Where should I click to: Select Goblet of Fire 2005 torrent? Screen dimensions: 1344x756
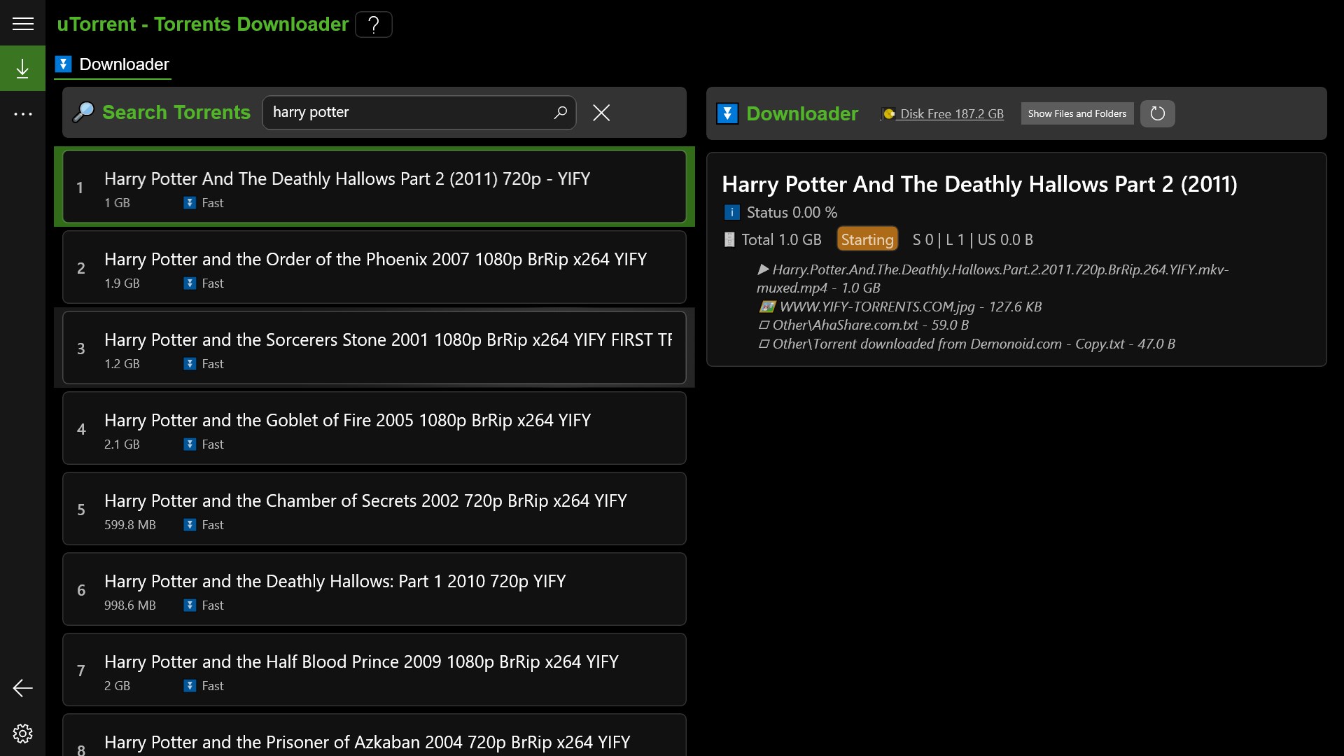[374, 428]
